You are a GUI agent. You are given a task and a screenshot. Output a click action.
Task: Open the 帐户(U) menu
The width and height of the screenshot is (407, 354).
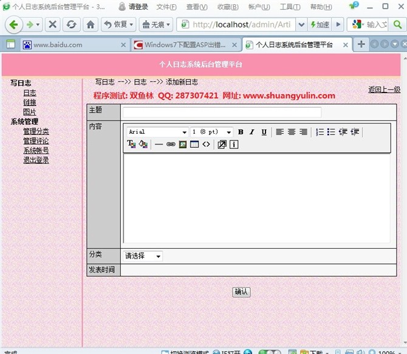click(x=259, y=7)
